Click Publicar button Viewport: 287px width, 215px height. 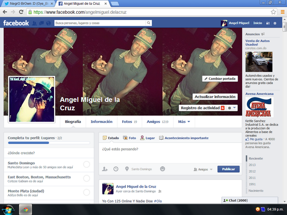coord(229,169)
